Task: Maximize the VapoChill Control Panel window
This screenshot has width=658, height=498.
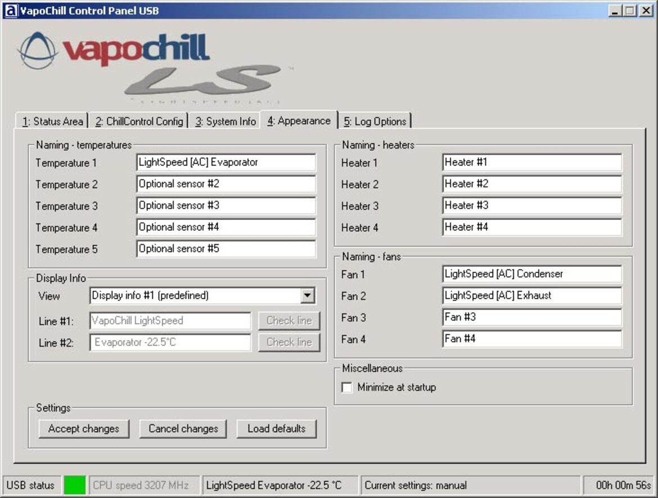Action: click(x=629, y=11)
